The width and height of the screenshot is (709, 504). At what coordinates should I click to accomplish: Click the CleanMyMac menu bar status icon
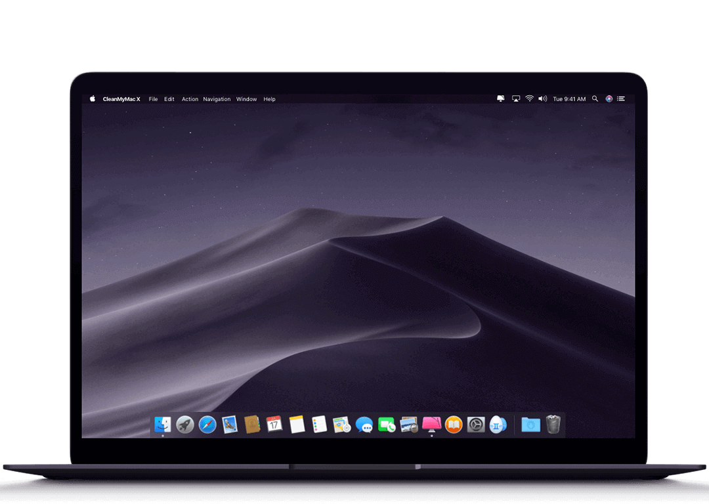point(501,99)
